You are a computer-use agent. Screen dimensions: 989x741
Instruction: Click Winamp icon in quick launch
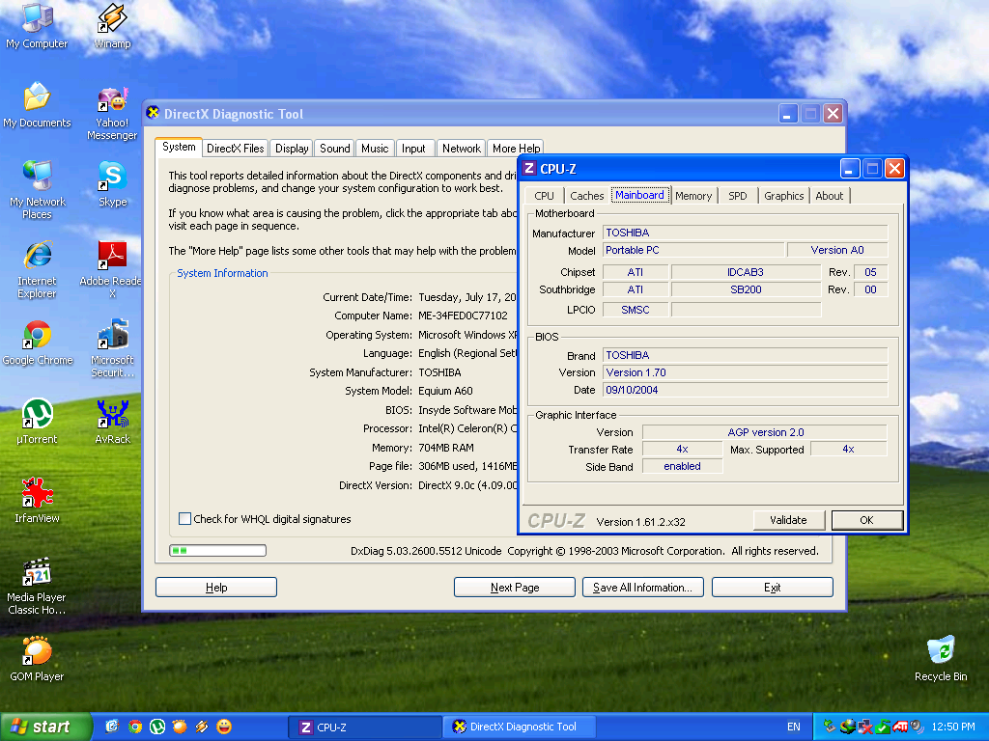[202, 727]
